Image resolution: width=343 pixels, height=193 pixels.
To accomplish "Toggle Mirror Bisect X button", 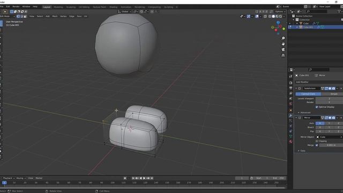I will (x=320, y=128).
